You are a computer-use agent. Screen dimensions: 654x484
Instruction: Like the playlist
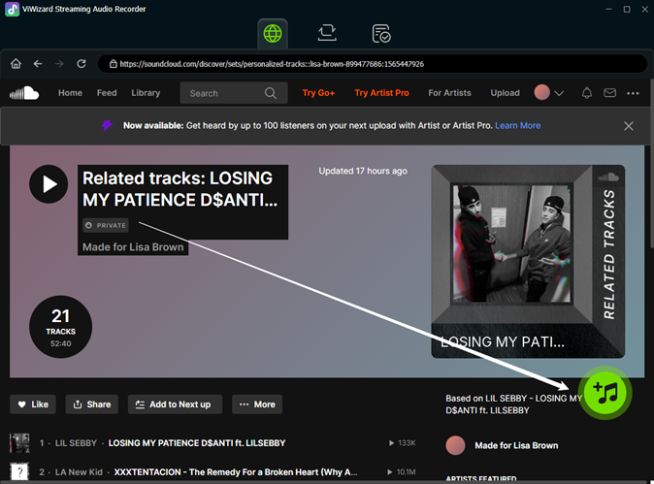[34, 404]
